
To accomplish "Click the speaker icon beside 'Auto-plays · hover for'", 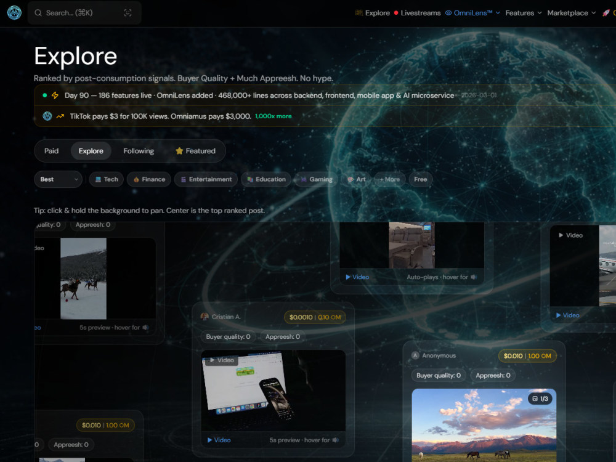I will tap(474, 277).
